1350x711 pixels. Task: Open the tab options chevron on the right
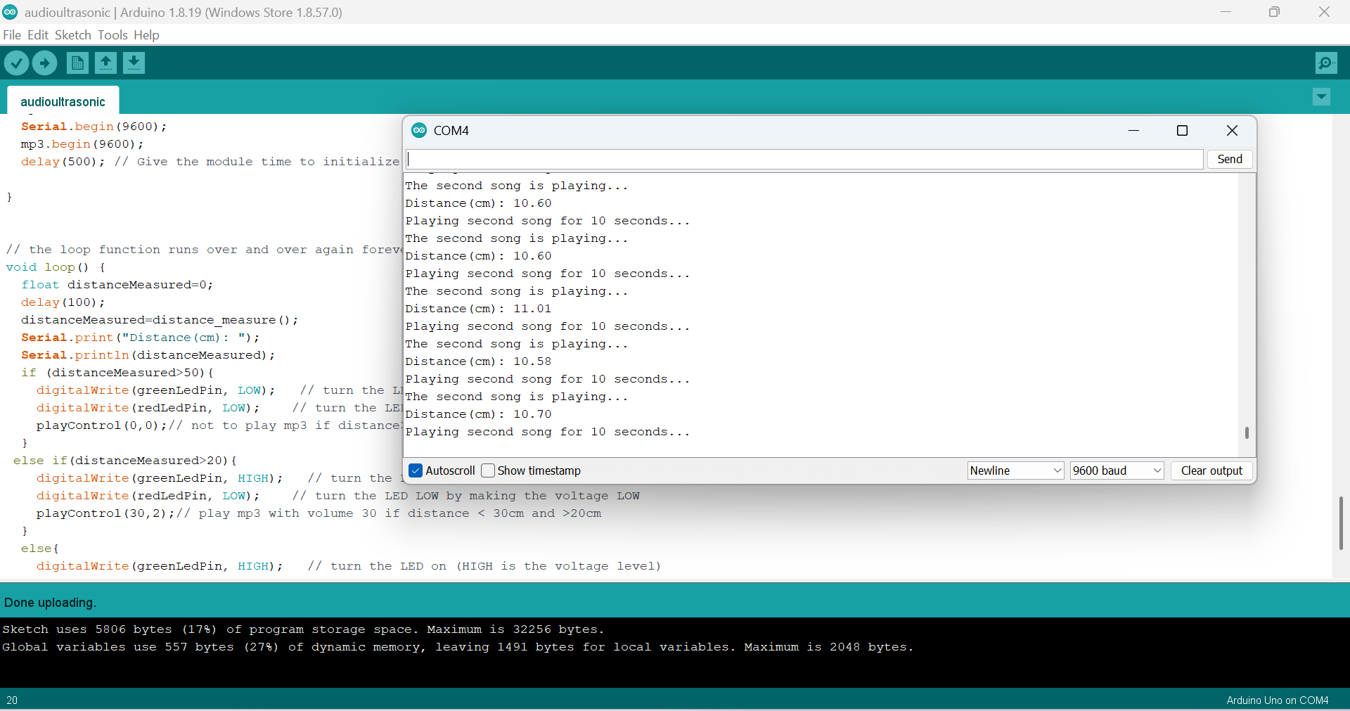coord(1321,97)
